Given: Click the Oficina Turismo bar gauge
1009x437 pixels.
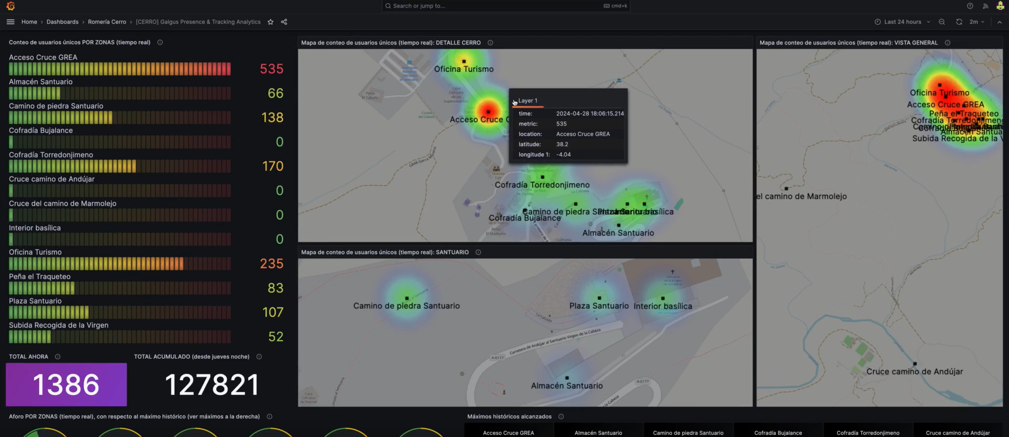Looking at the screenshot, I should pyautogui.click(x=119, y=264).
